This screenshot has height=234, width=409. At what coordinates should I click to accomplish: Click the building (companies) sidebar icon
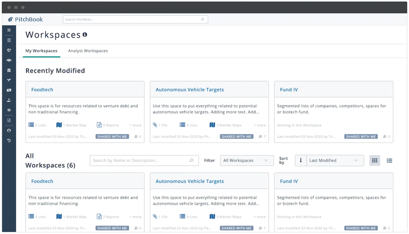coord(9,40)
